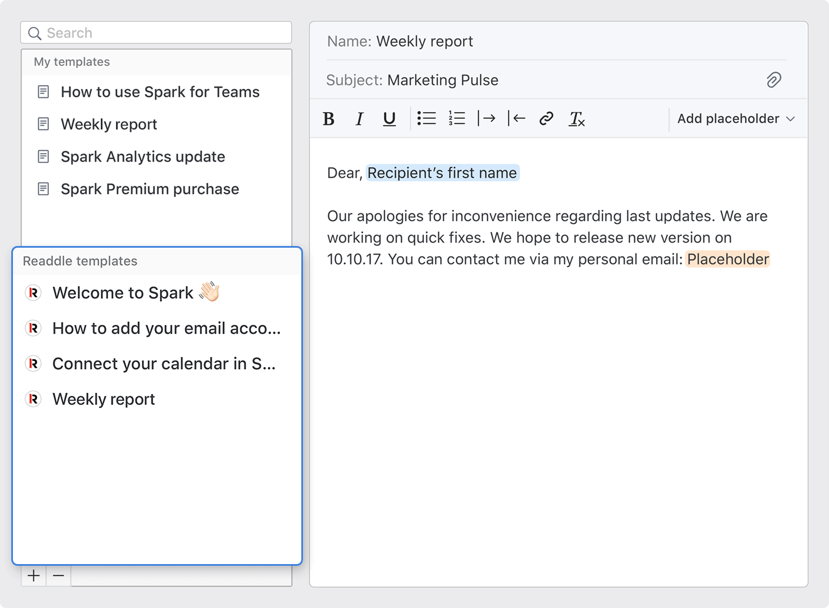829x608 pixels.
Task: Select the Welcome to Spark Readdle template
Action: tap(157, 293)
